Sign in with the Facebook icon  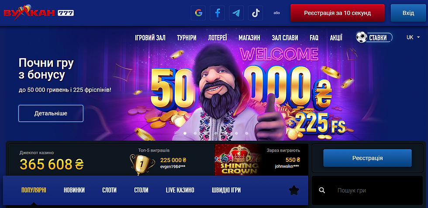pos(217,13)
